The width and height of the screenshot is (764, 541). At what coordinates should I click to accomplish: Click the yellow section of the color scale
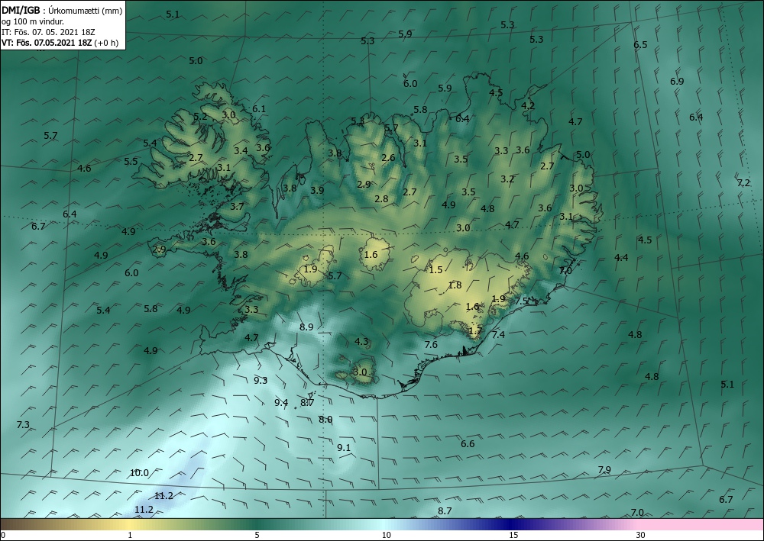(x=130, y=524)
